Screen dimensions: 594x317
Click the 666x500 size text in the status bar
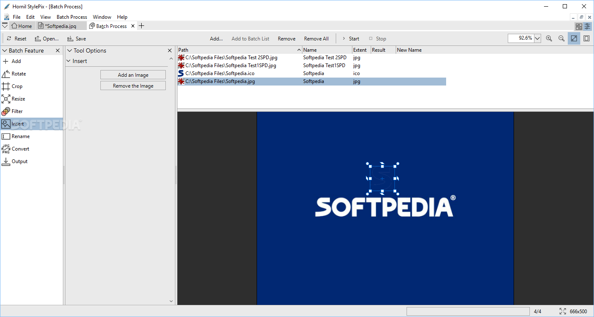(x=578, y=311)
